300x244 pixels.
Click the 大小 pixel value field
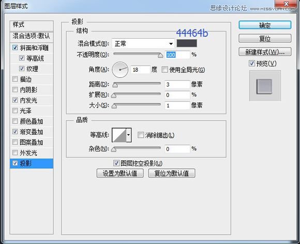(x=177, y=105)
